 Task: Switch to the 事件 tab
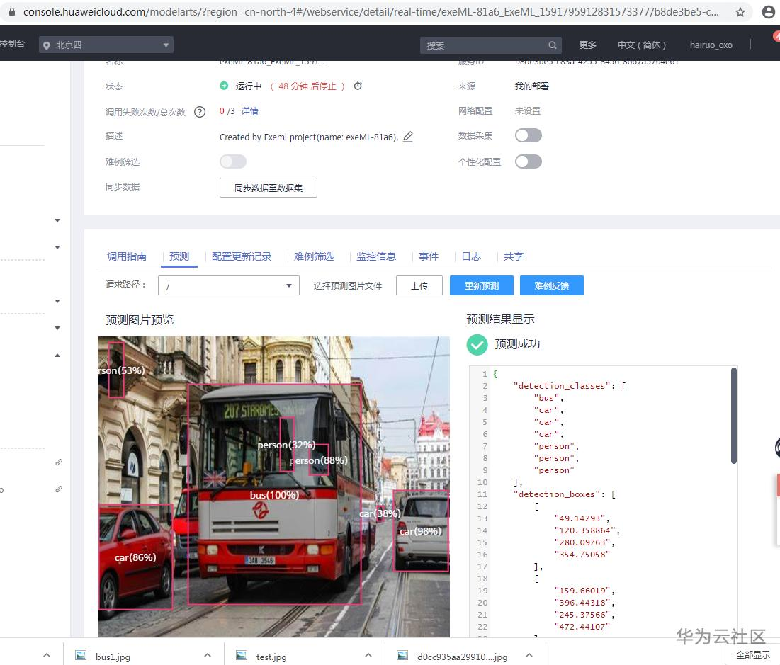[x=429, y=256]
